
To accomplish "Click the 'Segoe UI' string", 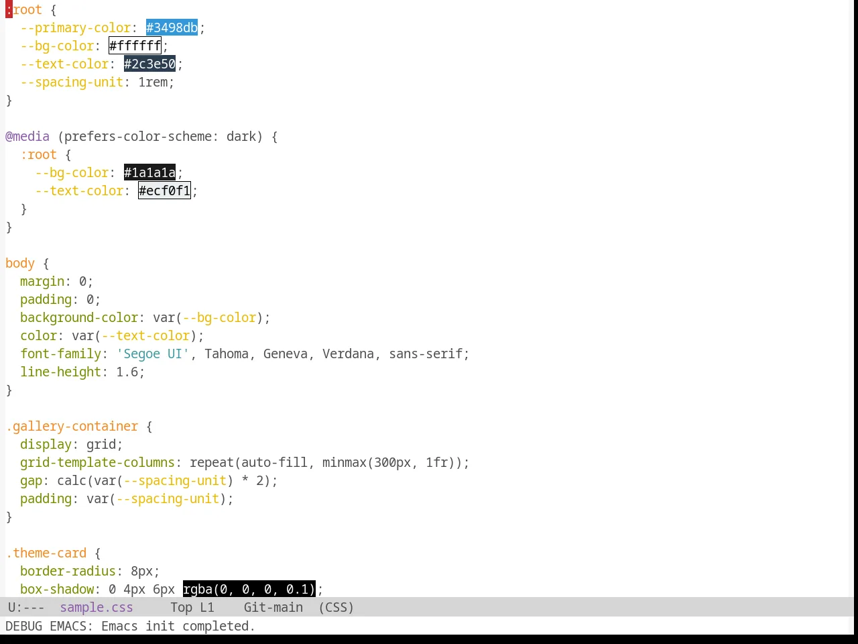I will [x=153, y=354].
